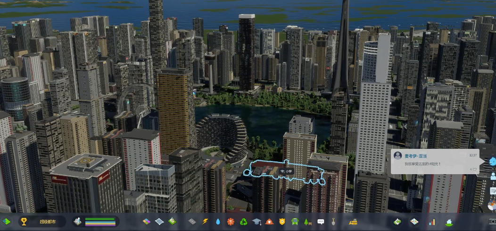Open the followed citizens panel icon
This screenshot has height=231, width=496.
493,176
